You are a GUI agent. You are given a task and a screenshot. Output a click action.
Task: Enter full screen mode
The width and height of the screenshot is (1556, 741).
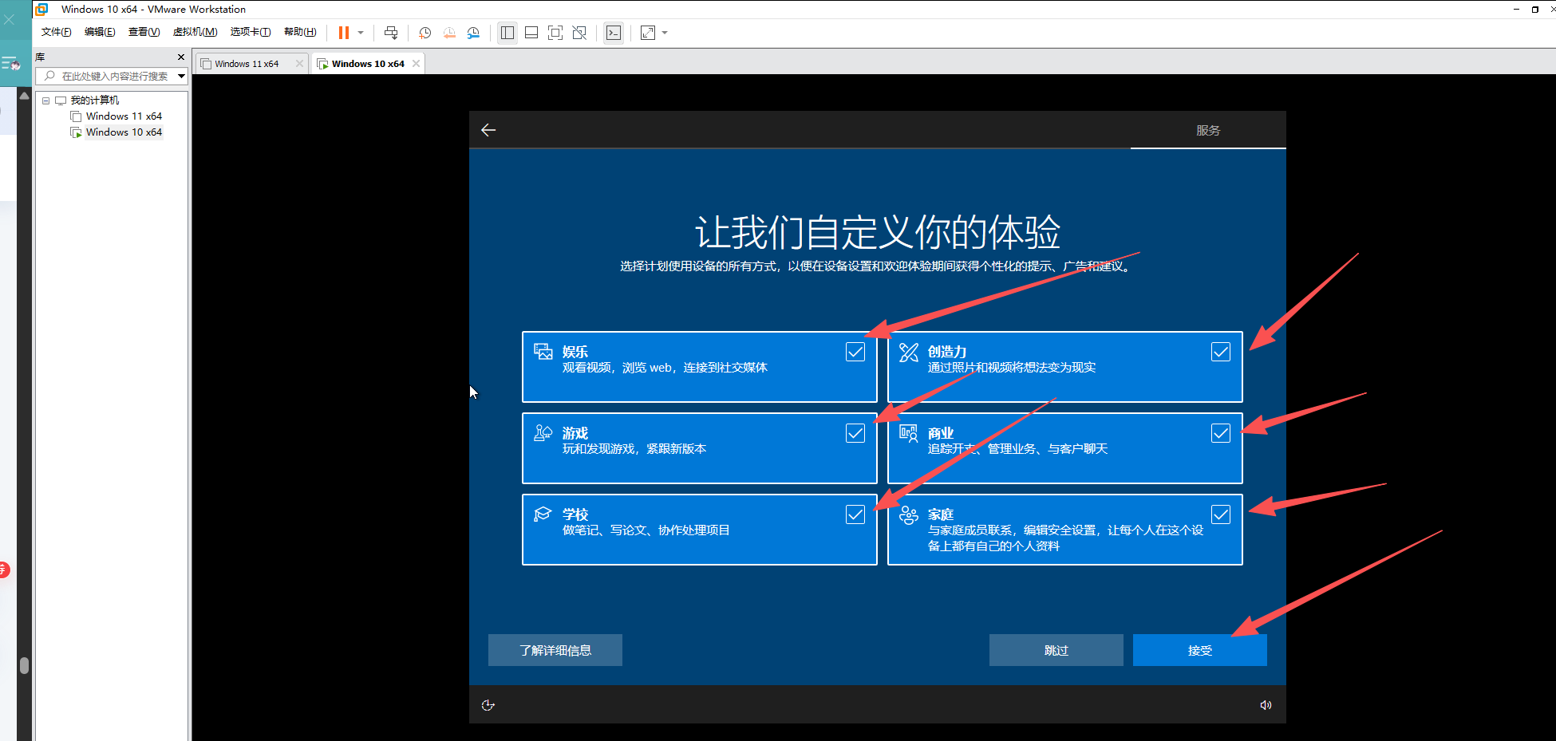point(555,33)
